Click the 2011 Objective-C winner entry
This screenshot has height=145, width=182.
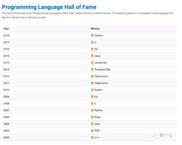tap(101, 83)
